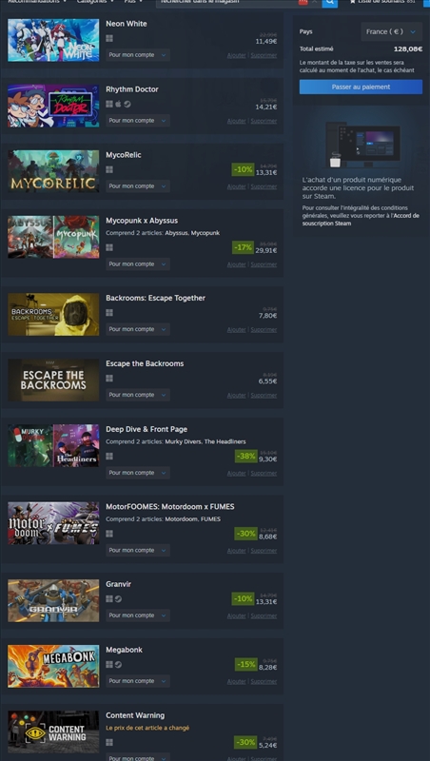Open the 'Accord de souscription Steam' link
This screenshot has height=761, width=430.
(361, 220)
